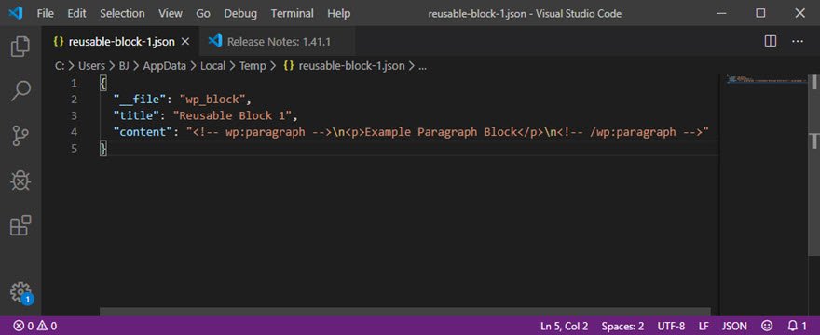Viewport: 820px width, 335px height.
Task: Open the Extensions view
Action: 20,226
